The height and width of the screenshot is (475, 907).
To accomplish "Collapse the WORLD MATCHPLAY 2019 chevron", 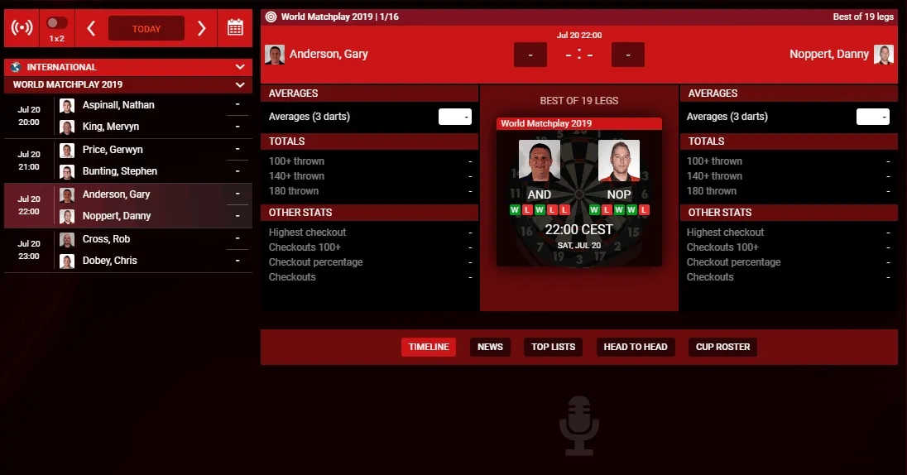I will pos(240,84).
